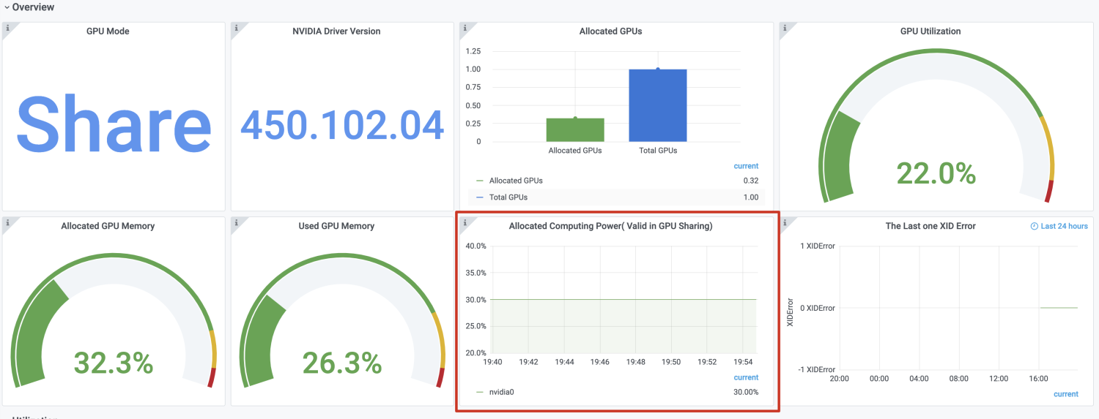Open the Used GPU Memory title menu

(336, 226)
